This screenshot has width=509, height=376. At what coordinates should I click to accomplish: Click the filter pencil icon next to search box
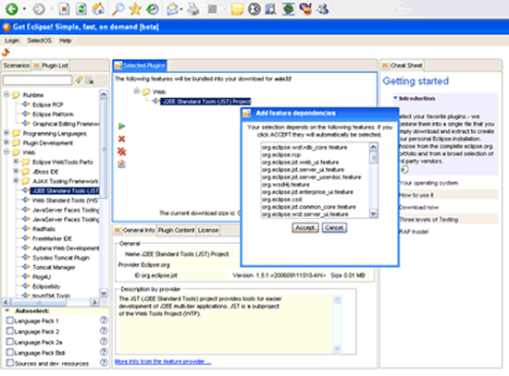[x=79, y=80]
